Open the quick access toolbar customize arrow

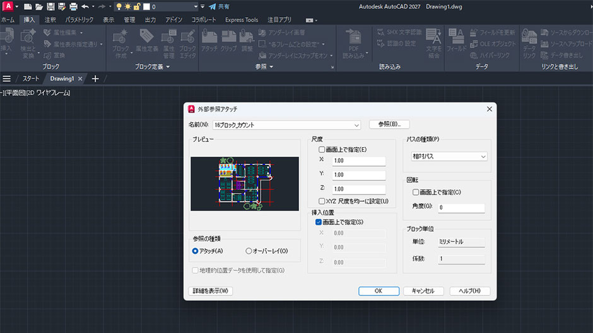click(x=203, y=7)
